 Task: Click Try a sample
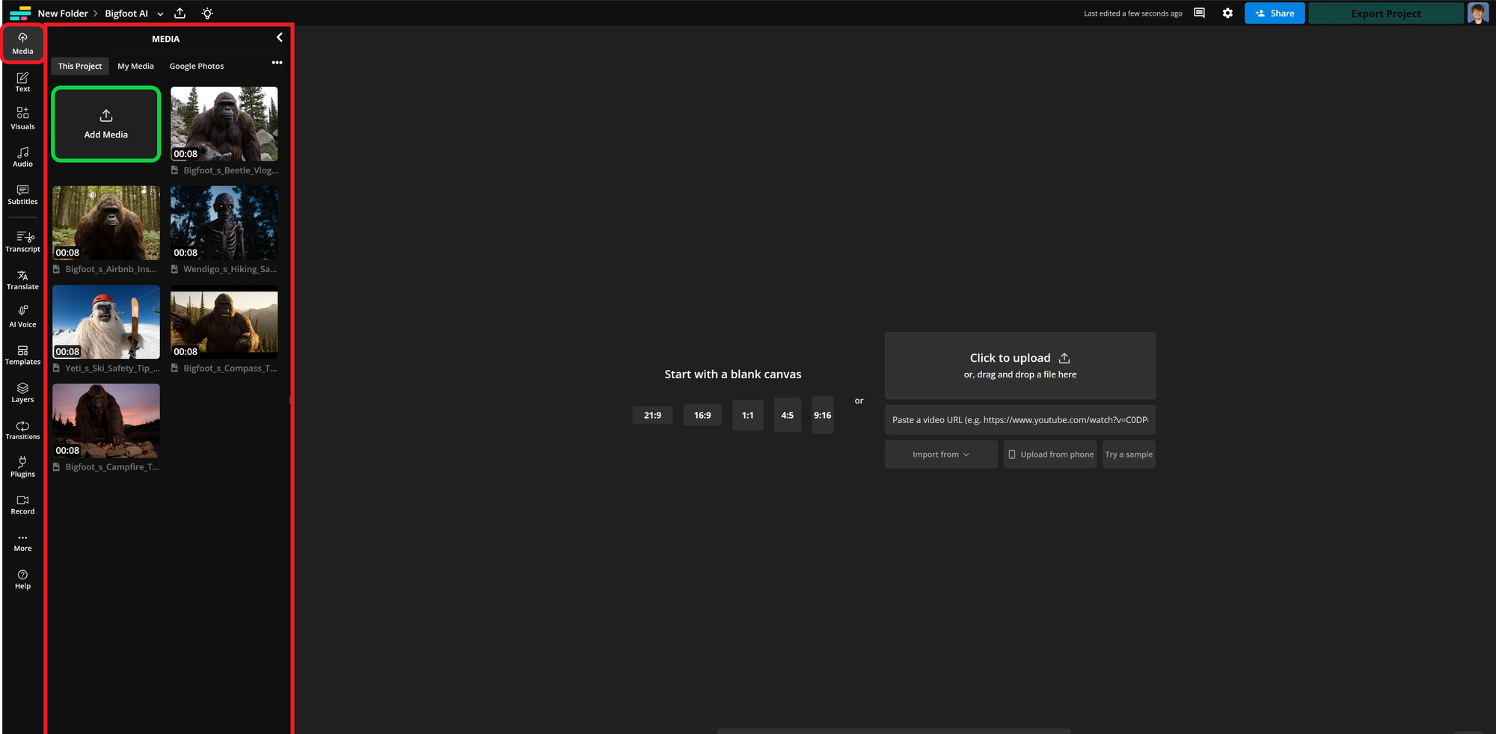(1129, 454)
